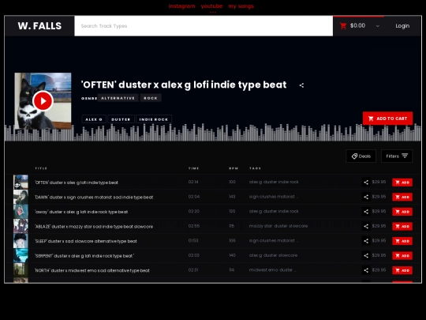
Task: Expand the cart total dropdown arrow
Action: (x=377, y=26)
